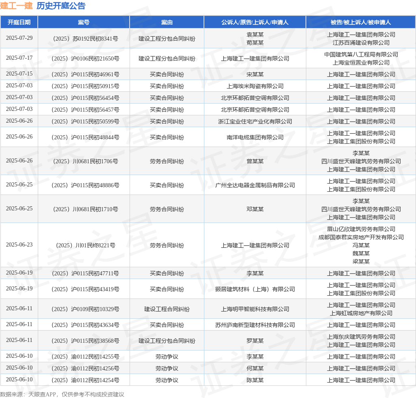The image size is (416, 398).
Task: Click plaintiff 曾某某
Action: click(255, 162)
